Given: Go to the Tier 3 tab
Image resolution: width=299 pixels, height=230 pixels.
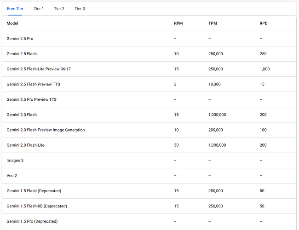Looking at the screenshot, I should click(x=80, y=8).
